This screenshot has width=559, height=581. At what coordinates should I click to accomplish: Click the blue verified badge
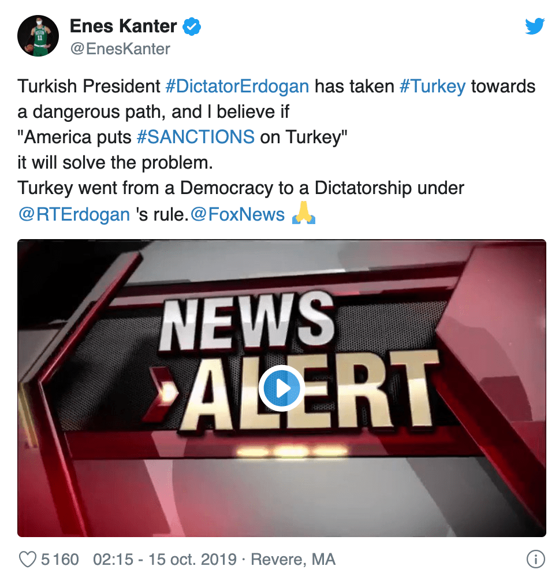tap(192, 27)
